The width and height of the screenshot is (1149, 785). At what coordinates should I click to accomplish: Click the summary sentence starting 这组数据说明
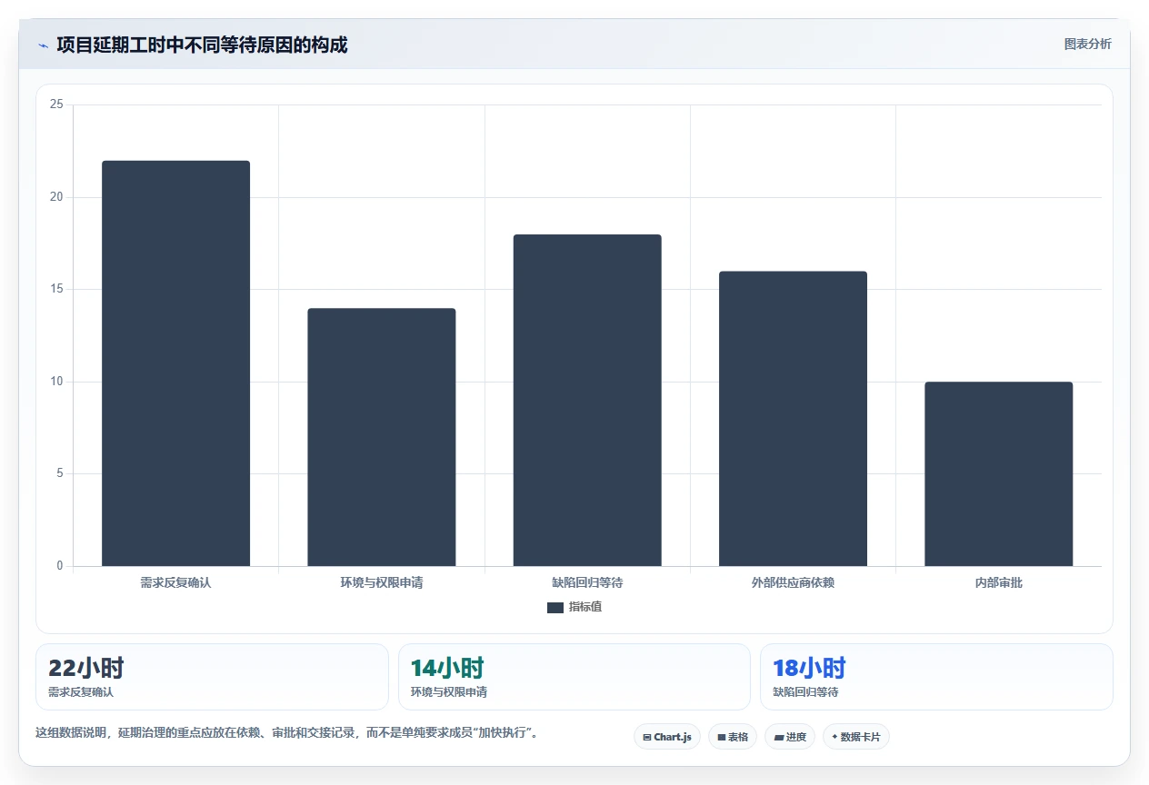(x=287, y=732)
